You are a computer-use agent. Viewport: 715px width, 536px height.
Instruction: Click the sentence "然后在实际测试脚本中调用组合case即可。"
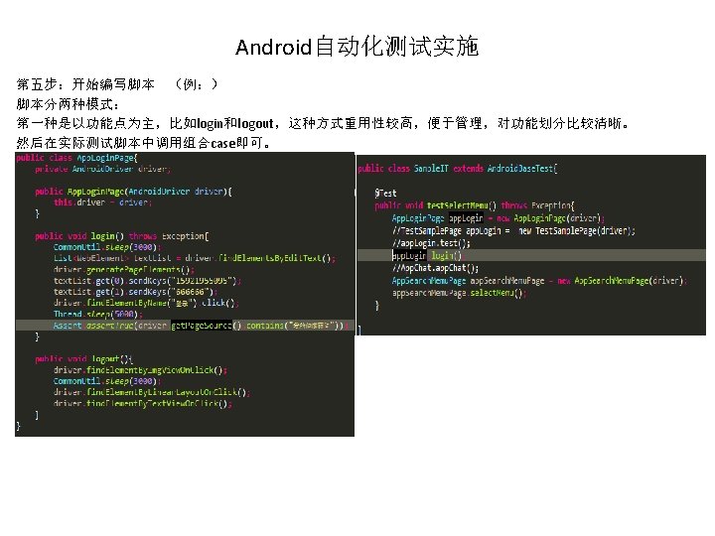(144, 143)
